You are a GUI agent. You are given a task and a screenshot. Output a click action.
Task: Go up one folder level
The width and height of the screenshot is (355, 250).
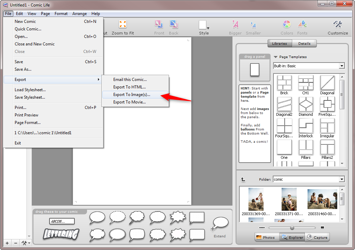pyautogui.click(x=243, y=179)
